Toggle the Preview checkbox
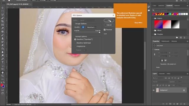The width and height of the screenshot is (189, 106). click(x=105, y=30)
